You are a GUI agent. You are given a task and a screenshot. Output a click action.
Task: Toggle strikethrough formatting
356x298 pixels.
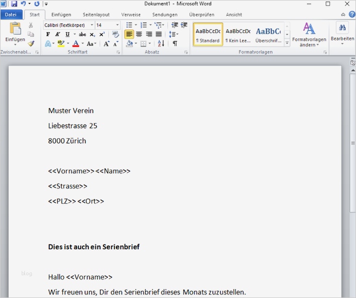[x=82, y=34]
